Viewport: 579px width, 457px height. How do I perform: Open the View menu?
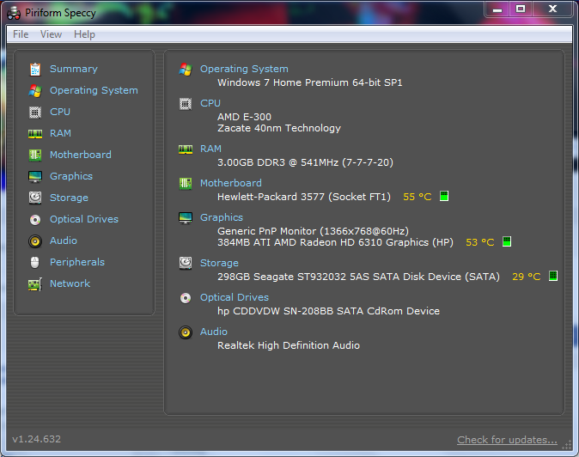tap(51, 34)
